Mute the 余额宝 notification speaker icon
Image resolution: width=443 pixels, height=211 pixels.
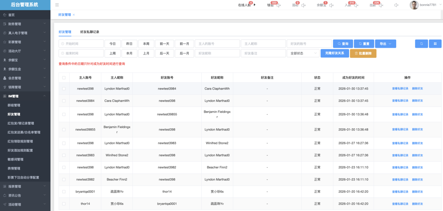pyautogui.click(x=331, y=5)
